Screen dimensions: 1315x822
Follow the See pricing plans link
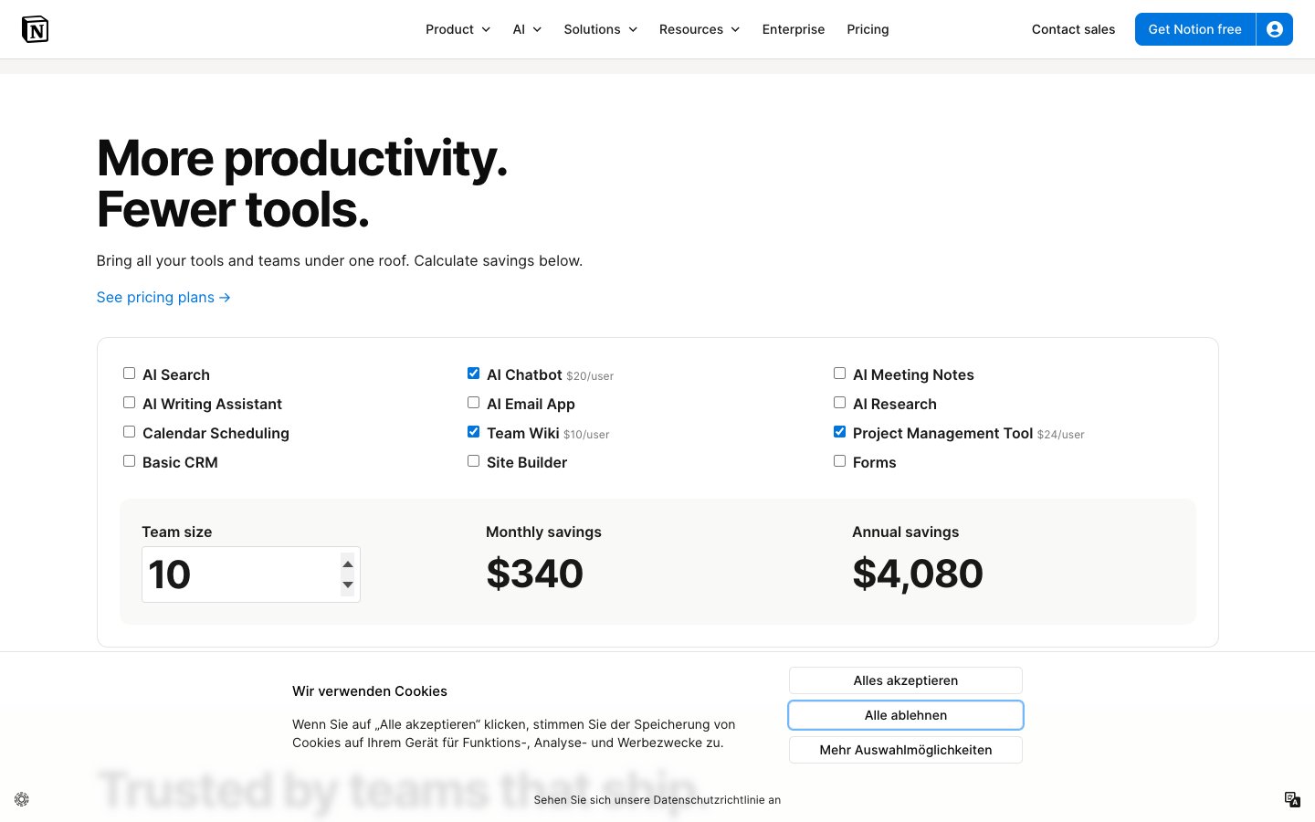(x=163, y=298)
